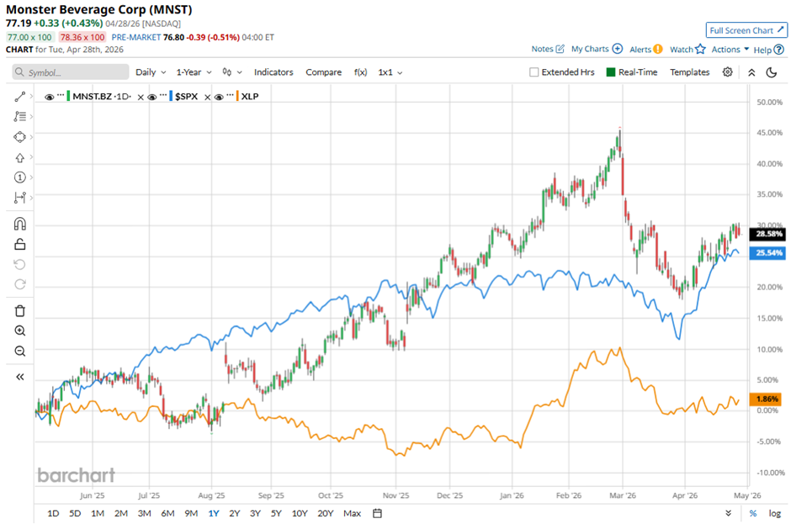Select the 5Y time range
791x524 pixels.
278,513
